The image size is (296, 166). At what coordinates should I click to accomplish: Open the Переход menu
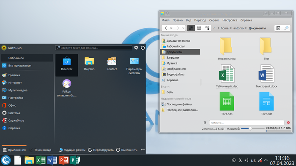click(200, 20)
